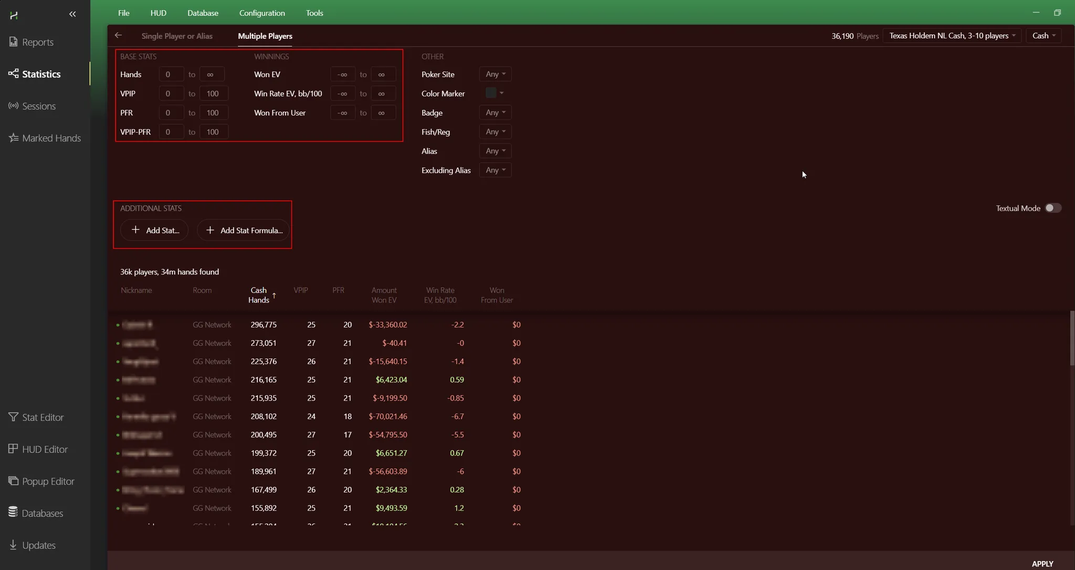Click the back arrow icon

118,35
